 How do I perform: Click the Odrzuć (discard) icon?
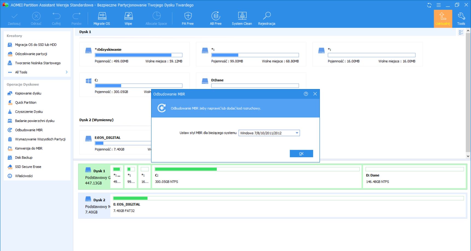(36, 19)
